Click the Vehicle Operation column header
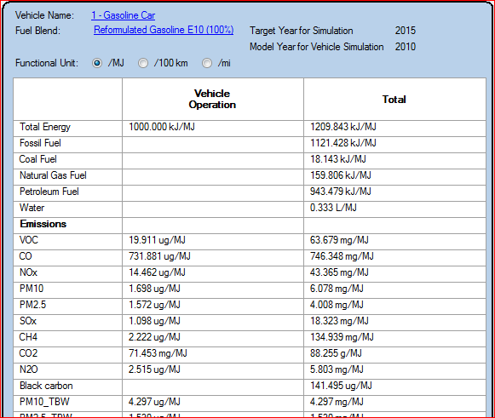Image resolution: width=495 pixels, height=418 pixels. 212,99
